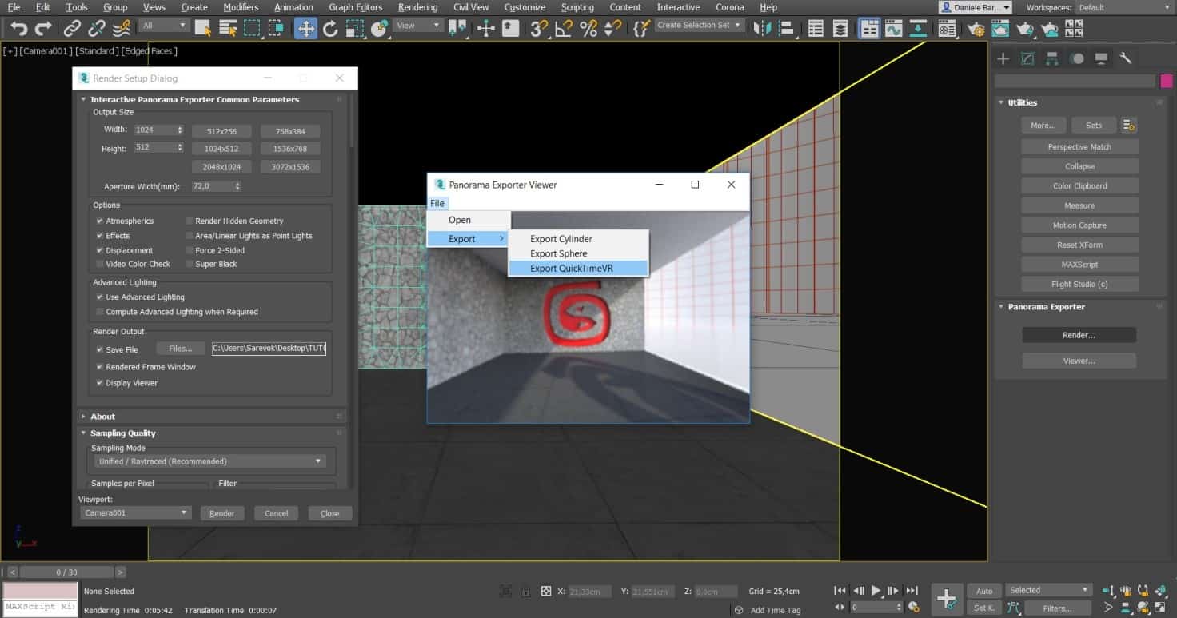Screen dimensions: 1177x618
Task: Click the Files button under Render Output
Action: coord(180,348)
